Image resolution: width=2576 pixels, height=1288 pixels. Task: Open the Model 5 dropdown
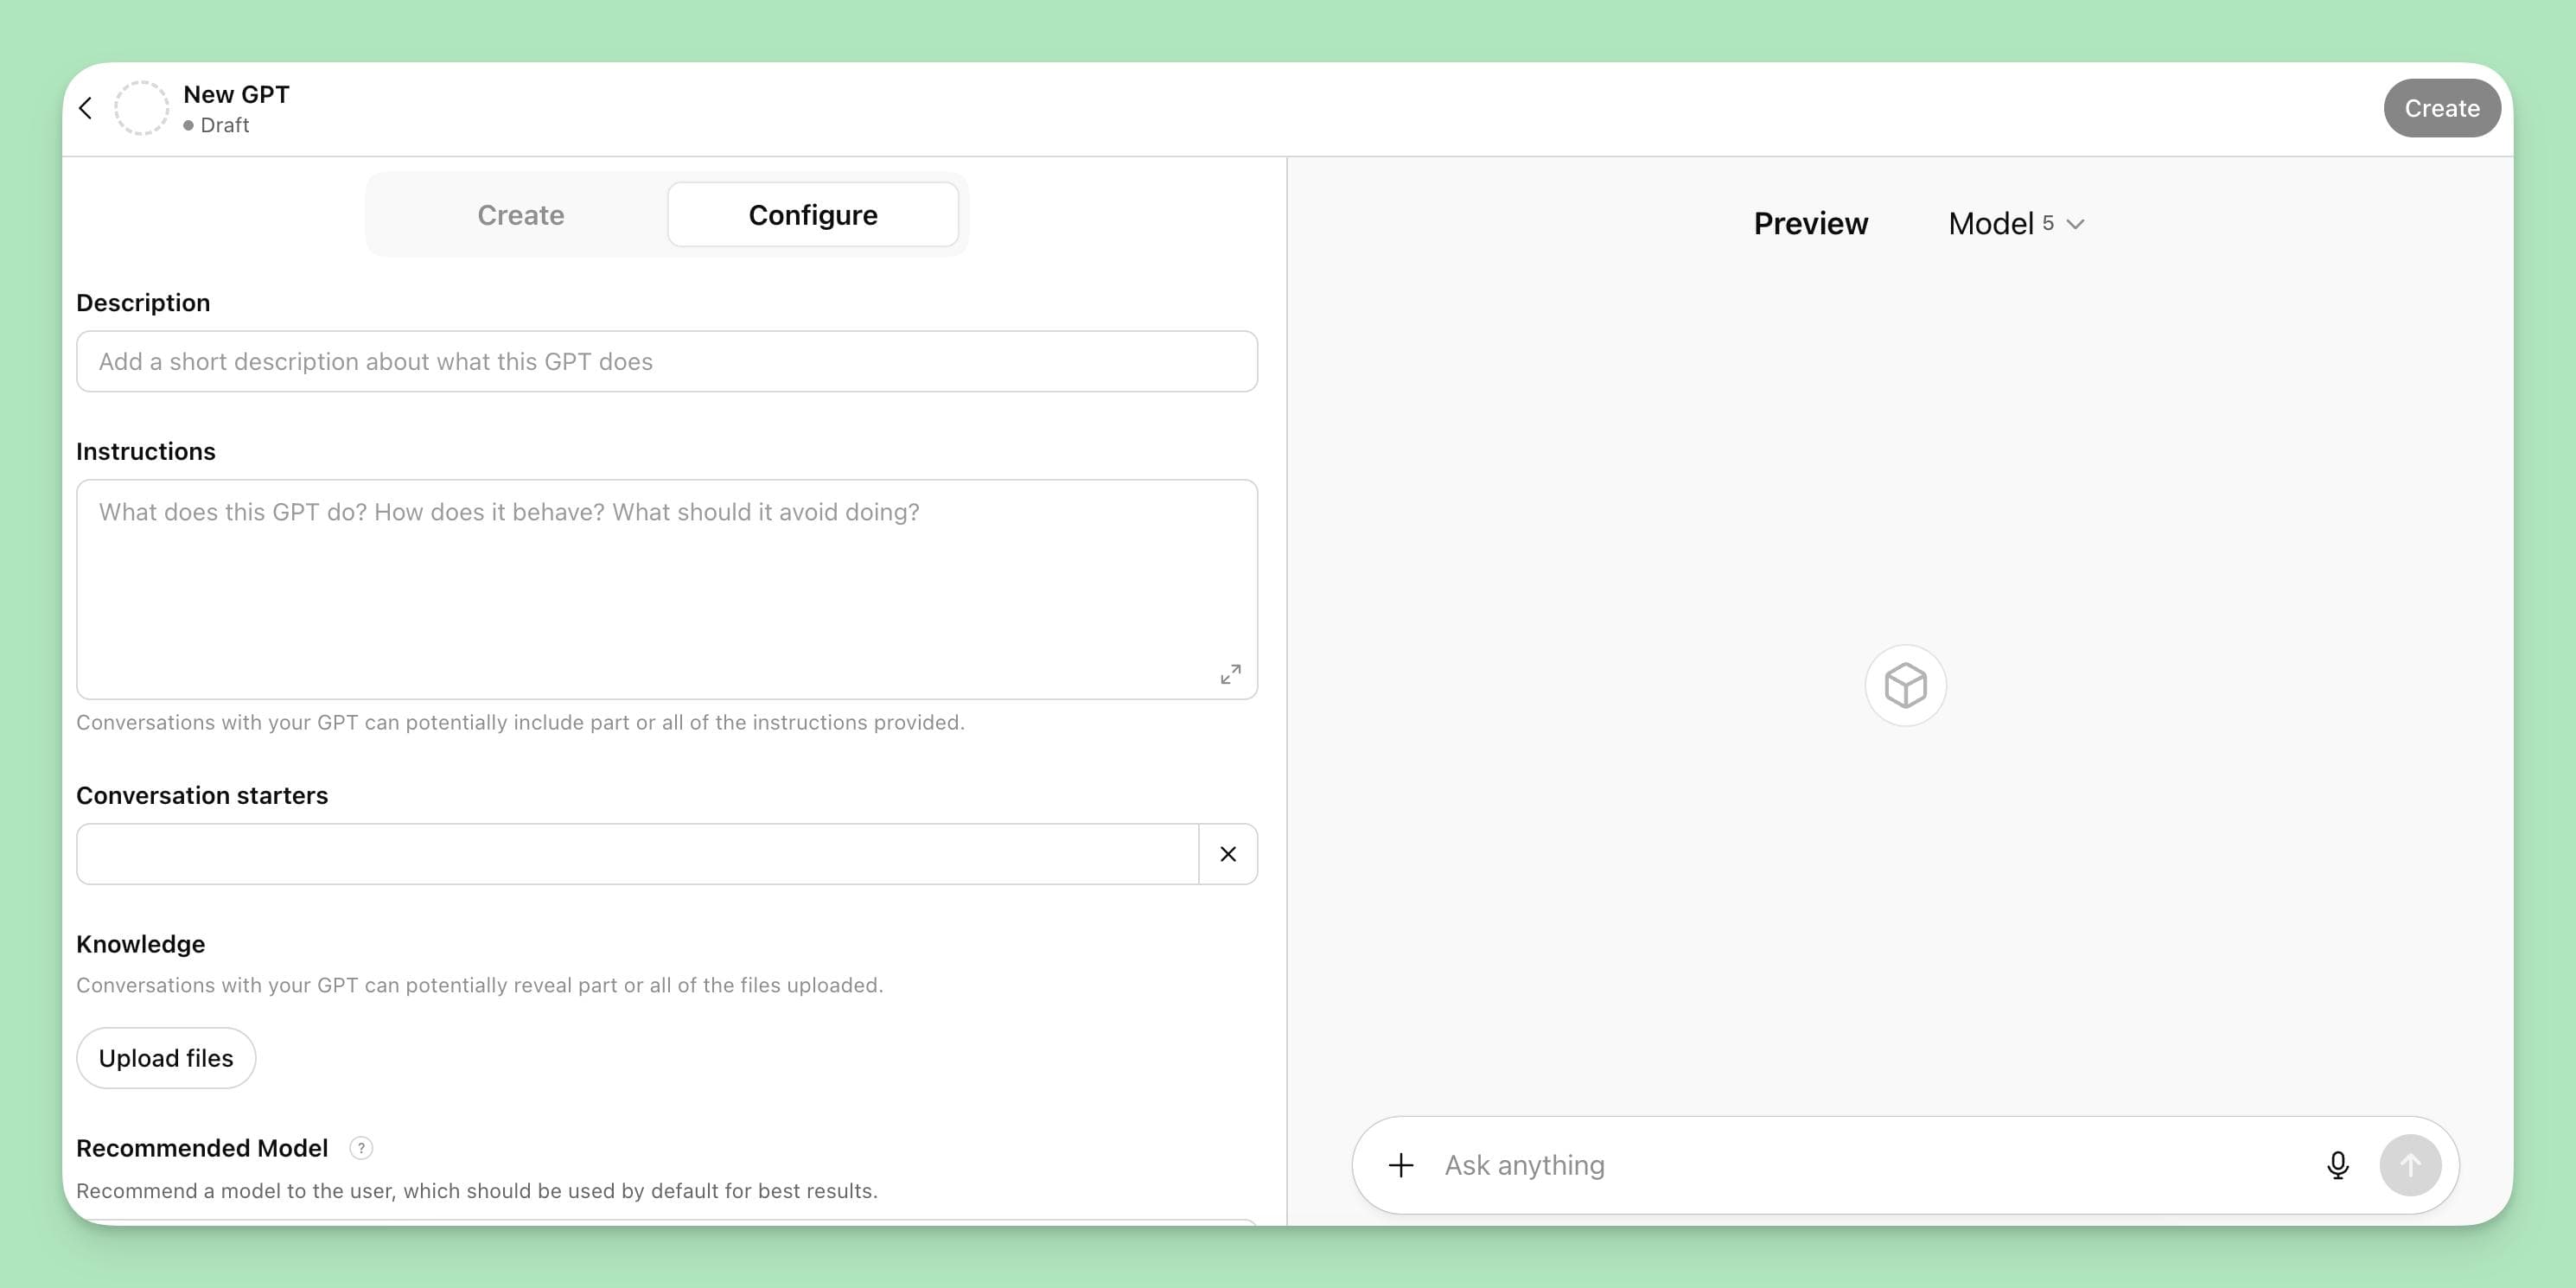coord(2015,223)
